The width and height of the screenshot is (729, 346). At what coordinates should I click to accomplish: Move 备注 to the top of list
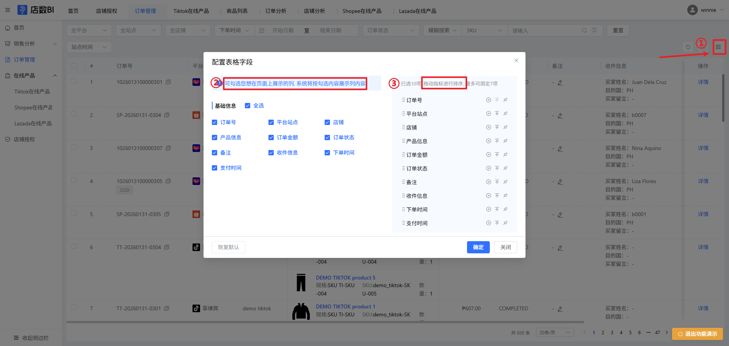click(x=497, y=182)
